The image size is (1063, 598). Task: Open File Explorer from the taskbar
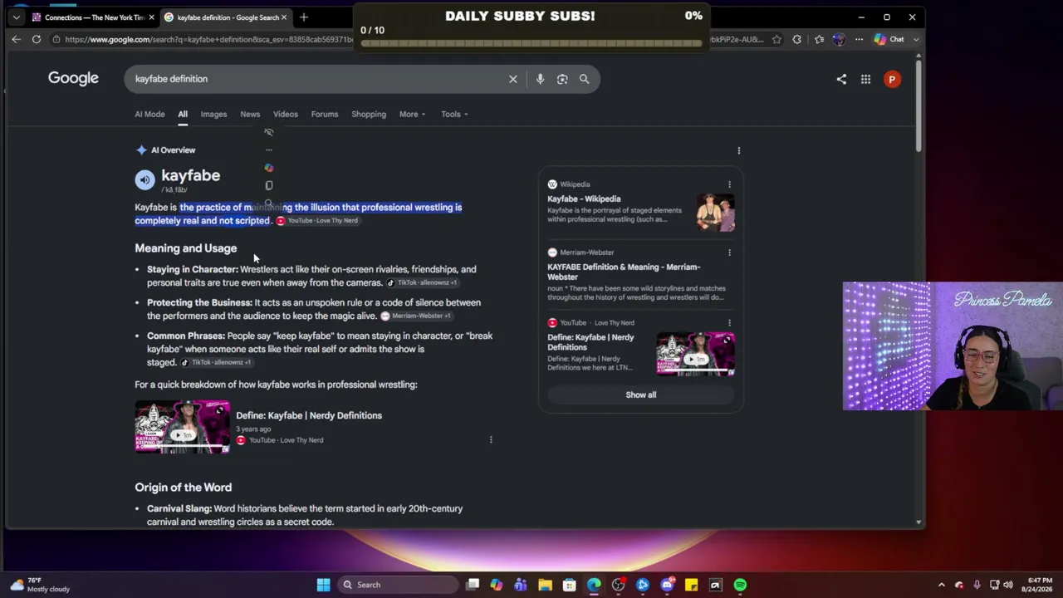[x=545, y=585]
